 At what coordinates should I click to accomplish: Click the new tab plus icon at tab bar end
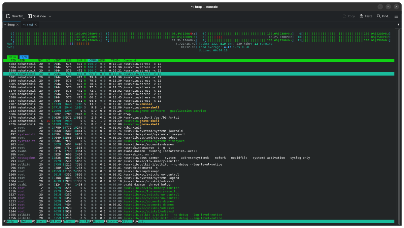[399, 25]
